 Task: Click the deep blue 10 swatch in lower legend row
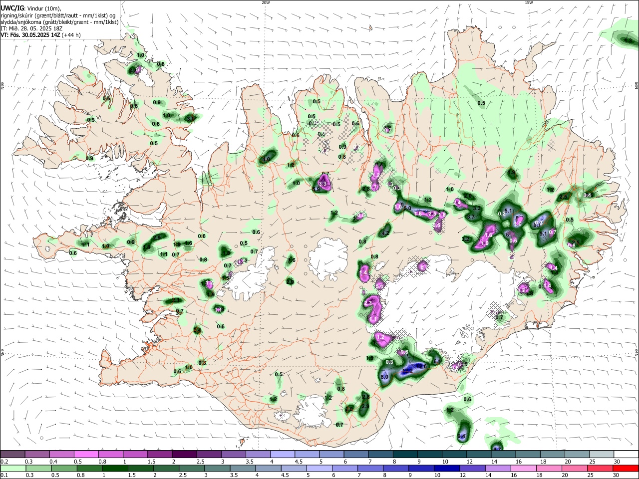click(447, 468)
